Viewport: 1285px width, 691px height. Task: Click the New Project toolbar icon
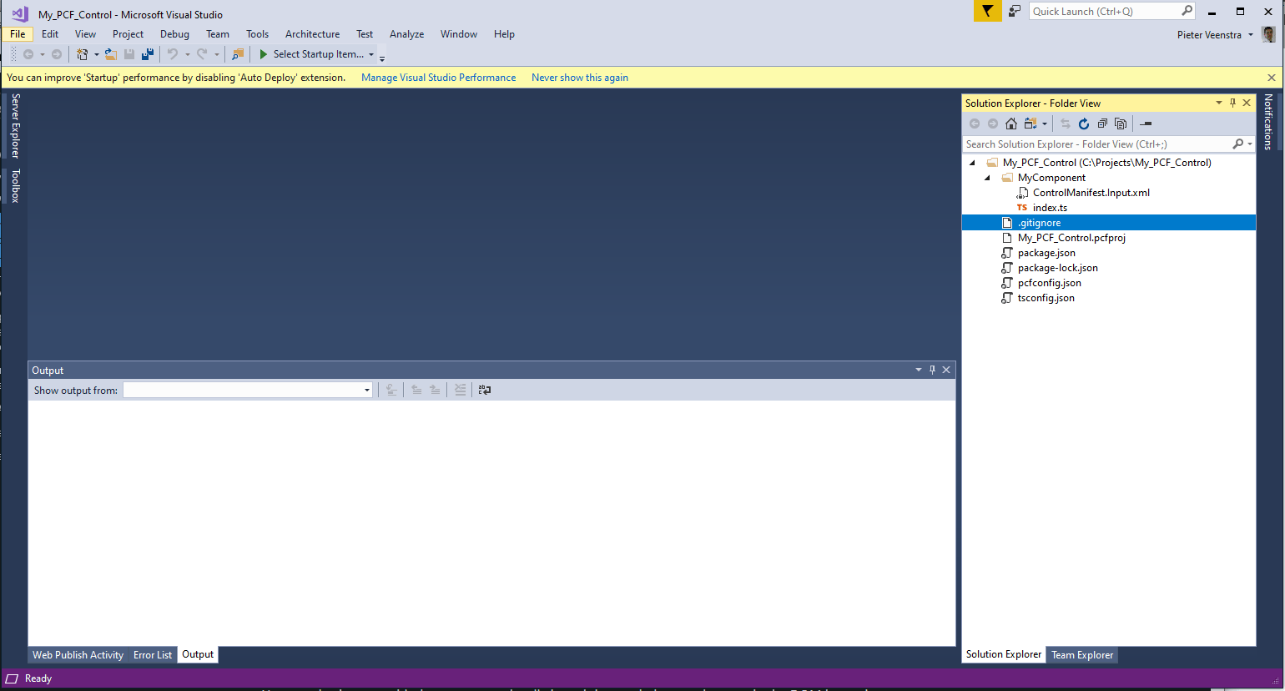point(82,54)
